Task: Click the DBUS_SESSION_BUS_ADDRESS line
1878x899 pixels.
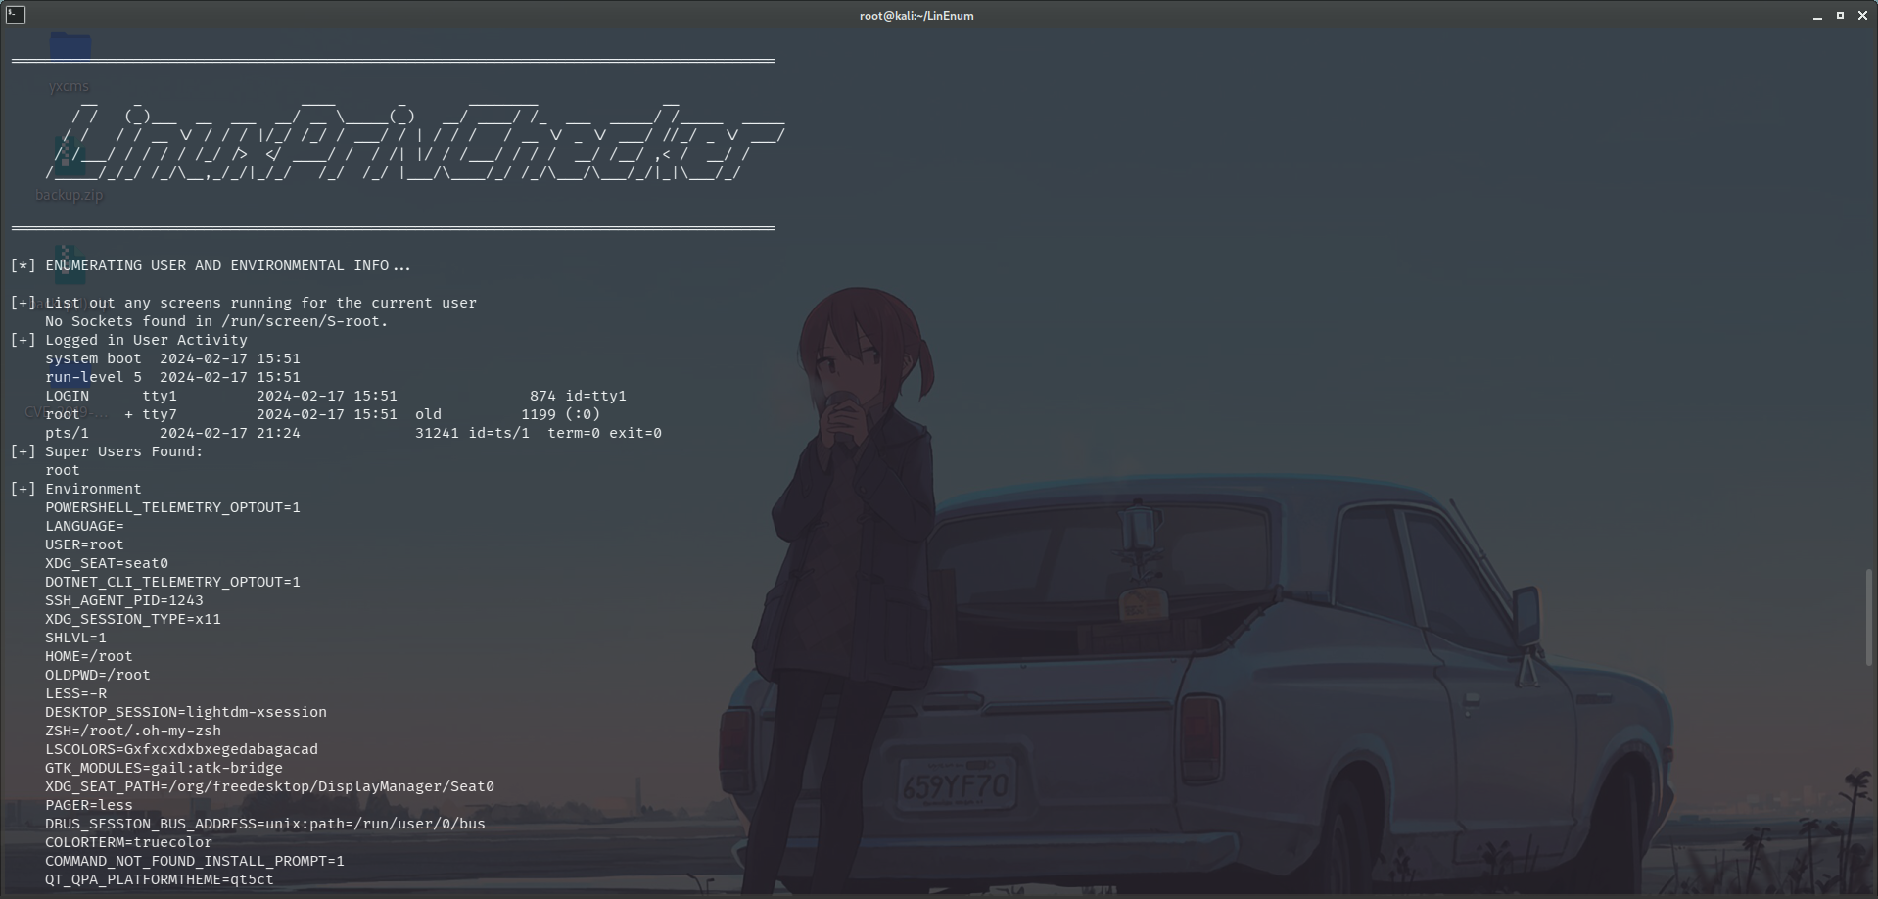Action: click(265, 824)
